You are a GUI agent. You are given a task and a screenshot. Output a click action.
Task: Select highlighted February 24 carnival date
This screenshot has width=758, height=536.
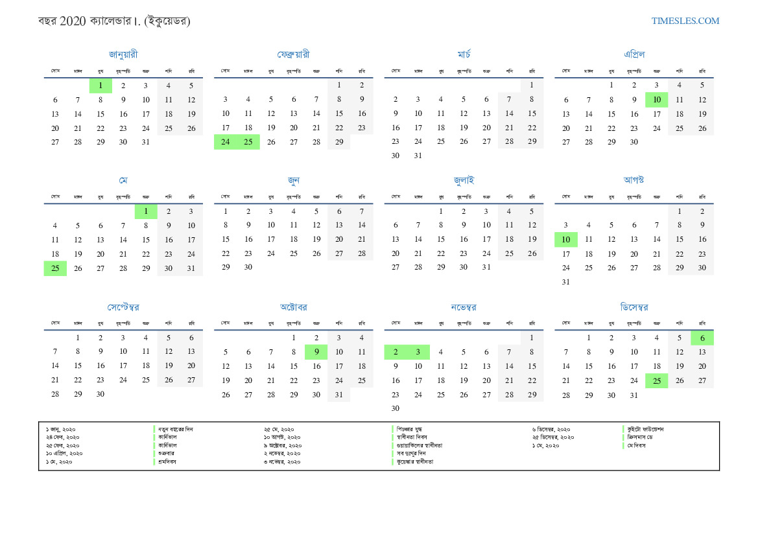point(226,142)
